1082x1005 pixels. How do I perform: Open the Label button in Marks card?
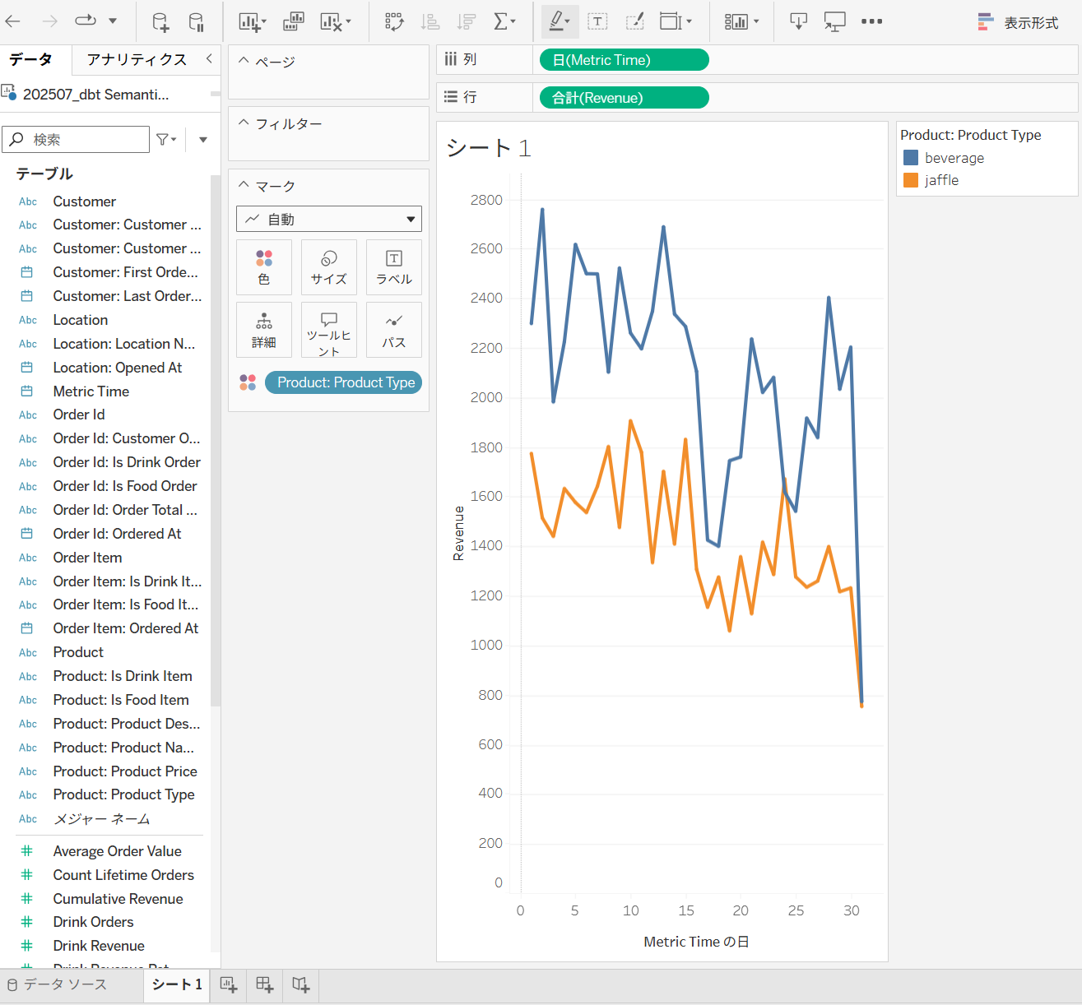pos(394,267)
